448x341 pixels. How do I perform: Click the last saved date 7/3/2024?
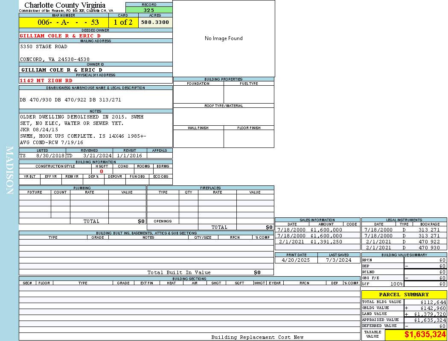(338, 260)
